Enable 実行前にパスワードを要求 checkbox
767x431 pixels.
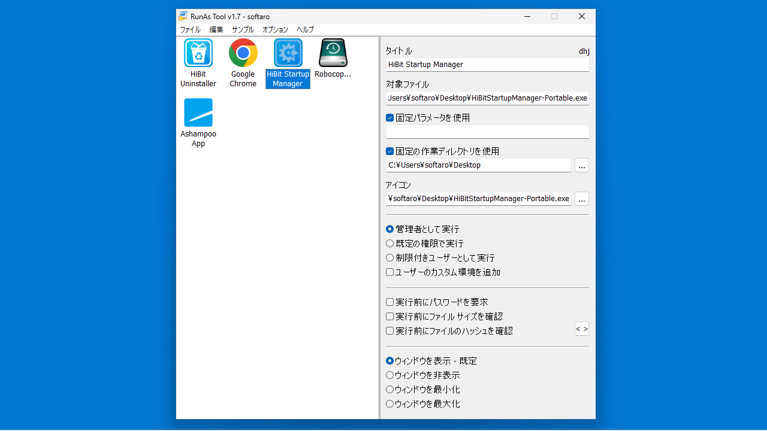click(x=390, y=302)
